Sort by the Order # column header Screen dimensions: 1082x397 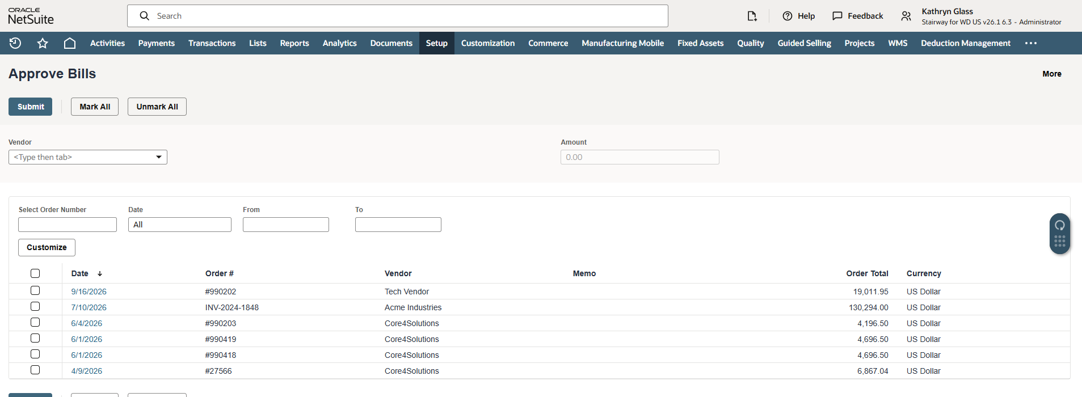click(220, 273)
